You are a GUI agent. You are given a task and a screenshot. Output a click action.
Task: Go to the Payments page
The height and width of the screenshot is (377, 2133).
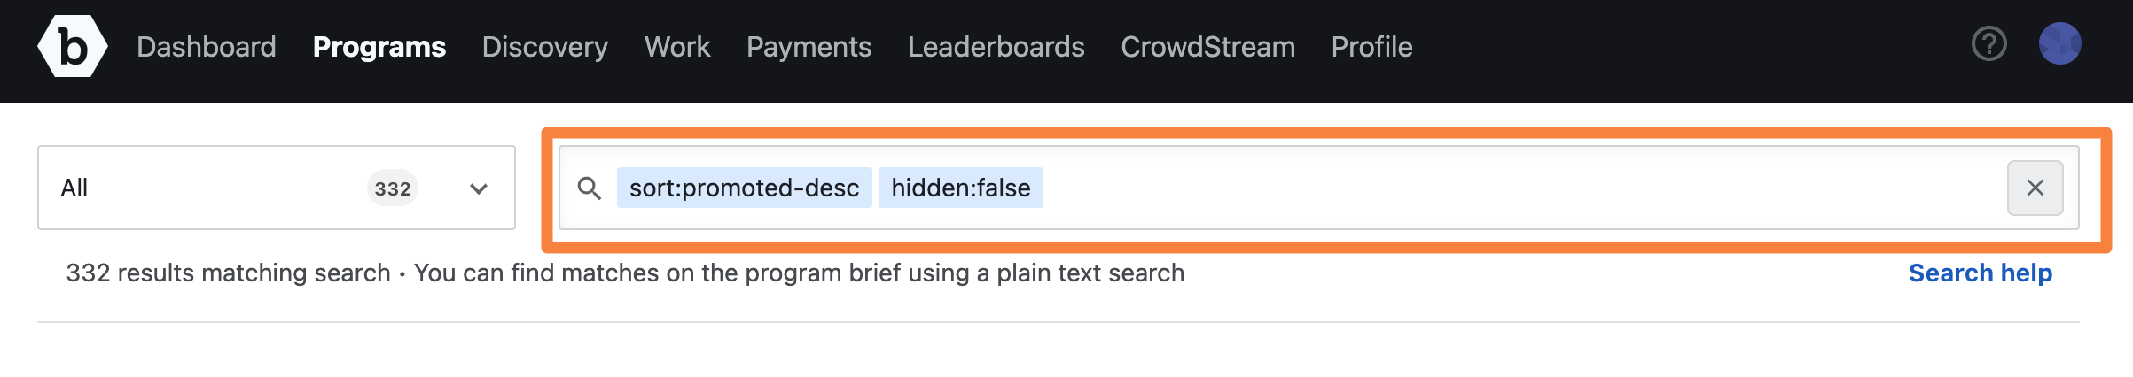[x=809, y=46]
